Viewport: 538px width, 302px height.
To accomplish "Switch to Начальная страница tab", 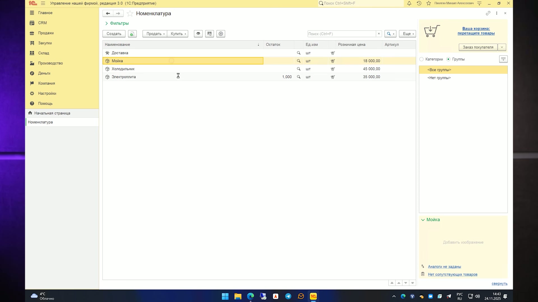I will click(62, 113).
